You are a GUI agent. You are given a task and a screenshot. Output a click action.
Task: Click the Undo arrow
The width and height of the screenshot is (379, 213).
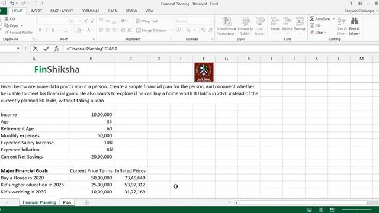coord(12,4)
